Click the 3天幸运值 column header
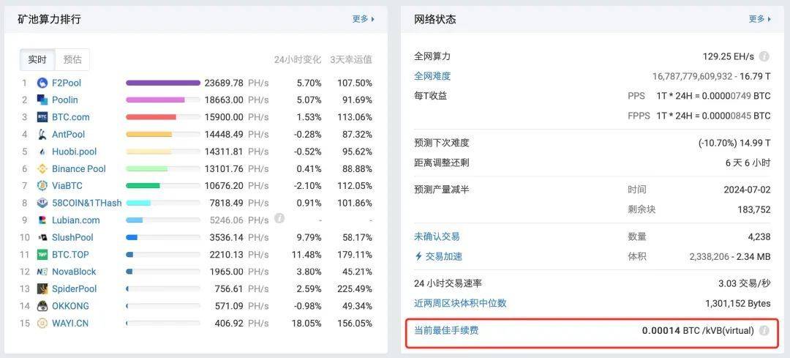 click(351, 59)
